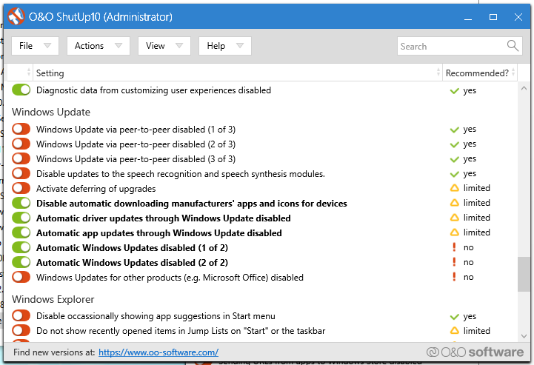Click the red exclamation beside Automatic Windows Updates (1 of 2)

pos(454,247)
